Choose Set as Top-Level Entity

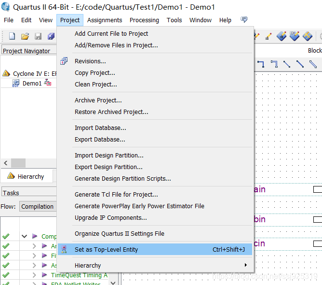[x=155, y=249]
